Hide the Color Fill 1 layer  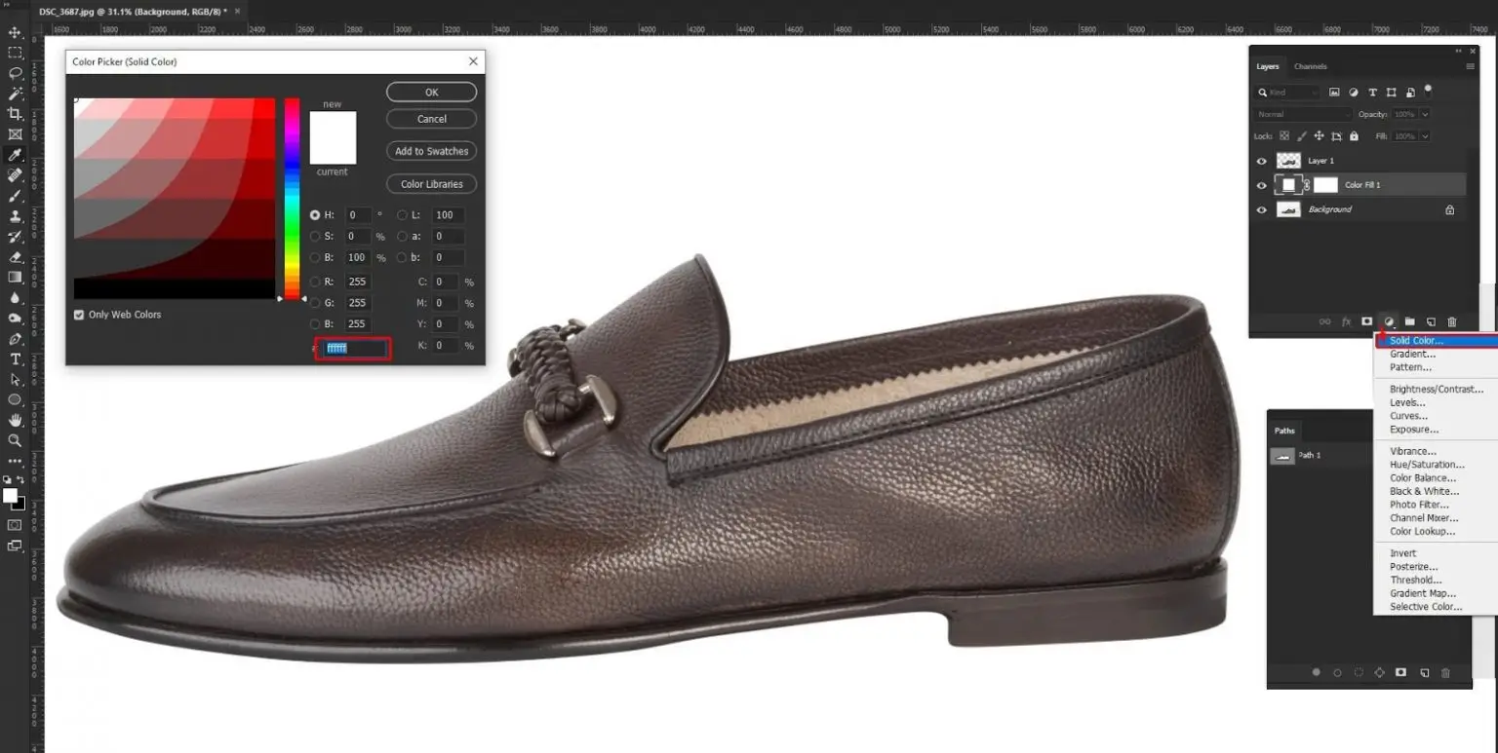(x=1262, y=185)
